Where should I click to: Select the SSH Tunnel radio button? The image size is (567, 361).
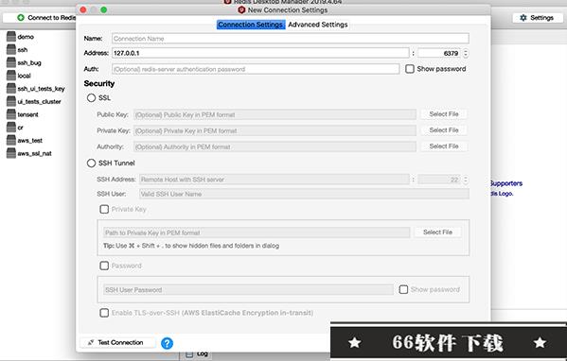click(x=91, y=163)
